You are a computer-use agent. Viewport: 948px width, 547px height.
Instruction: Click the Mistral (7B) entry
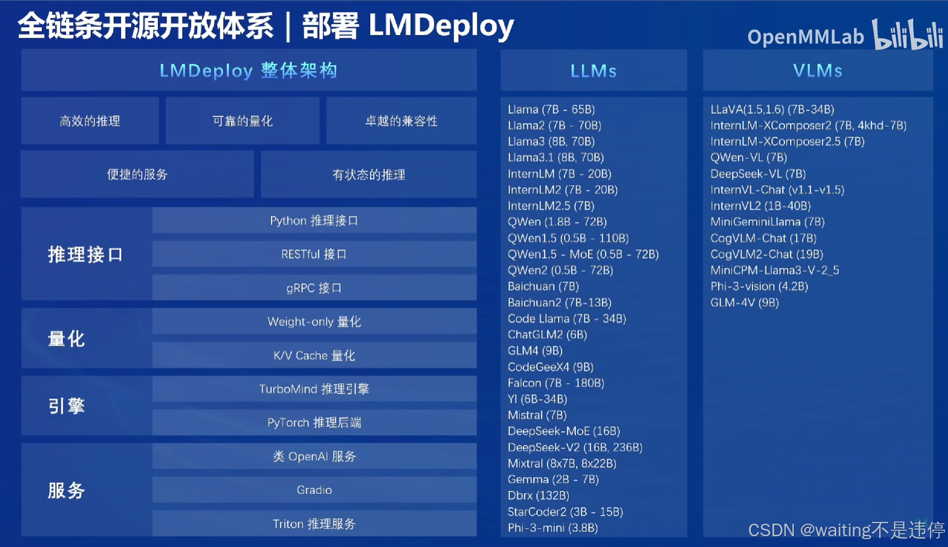[537, 415]
